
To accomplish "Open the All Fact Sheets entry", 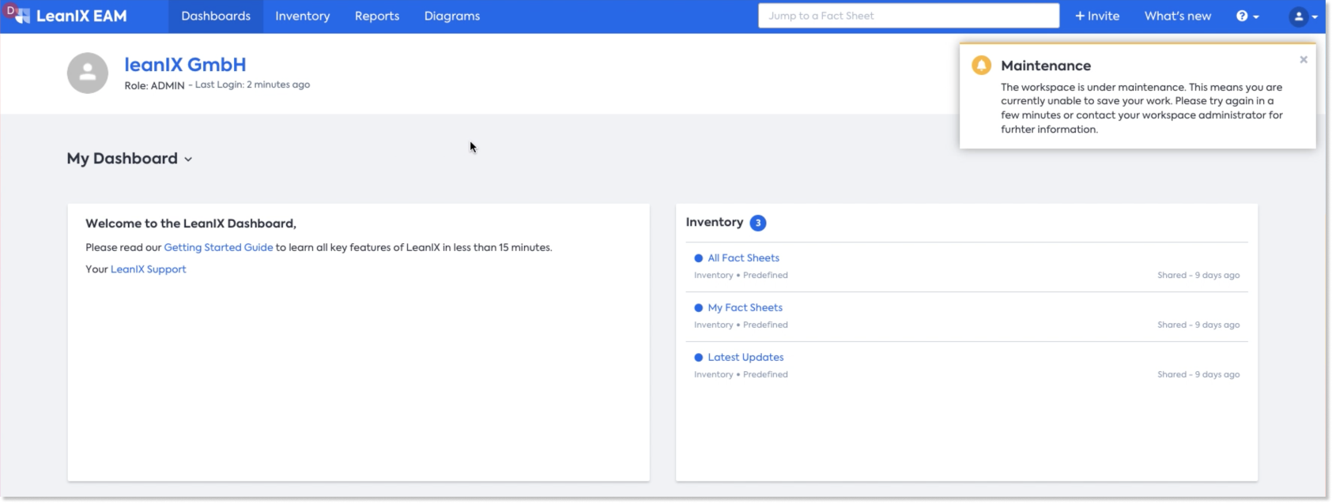I will pyautogui.click(x=743, y=258).
